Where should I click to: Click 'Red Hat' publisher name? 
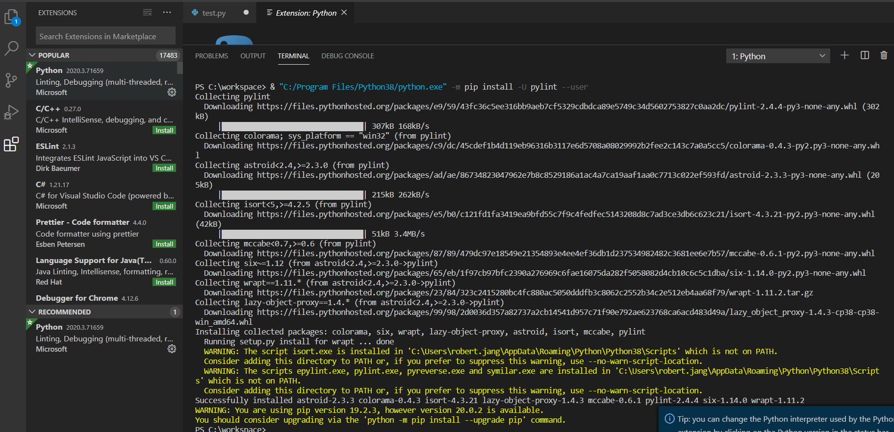(49, 282)
